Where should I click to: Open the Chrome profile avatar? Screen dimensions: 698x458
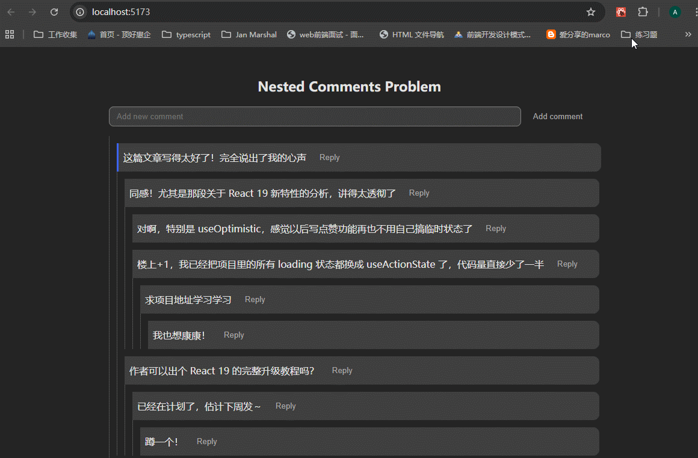click(x=675, y=12)
